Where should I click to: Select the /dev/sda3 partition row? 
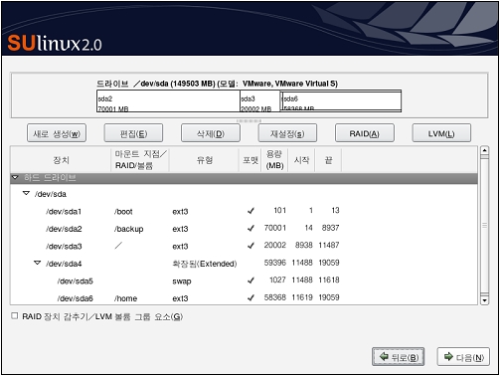pyautogui.click(x=244, y=246)
